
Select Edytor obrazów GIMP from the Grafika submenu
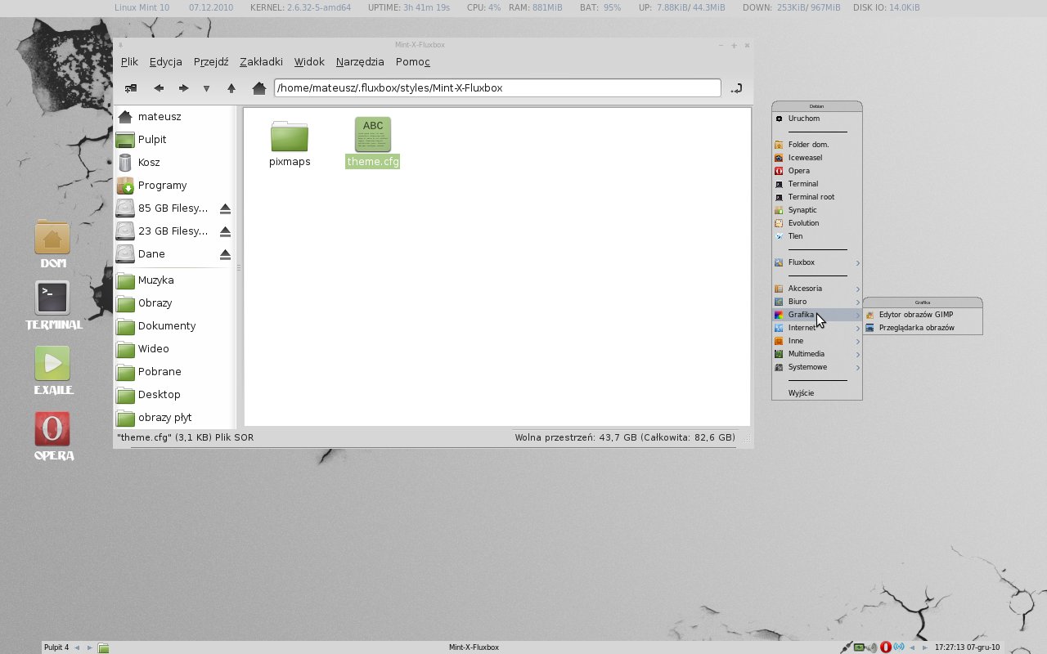(916, 314)
